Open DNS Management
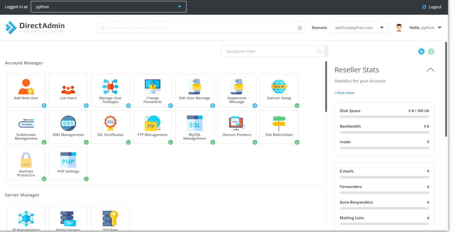Viewport: 455px width, 232px height. click(68, 127)
